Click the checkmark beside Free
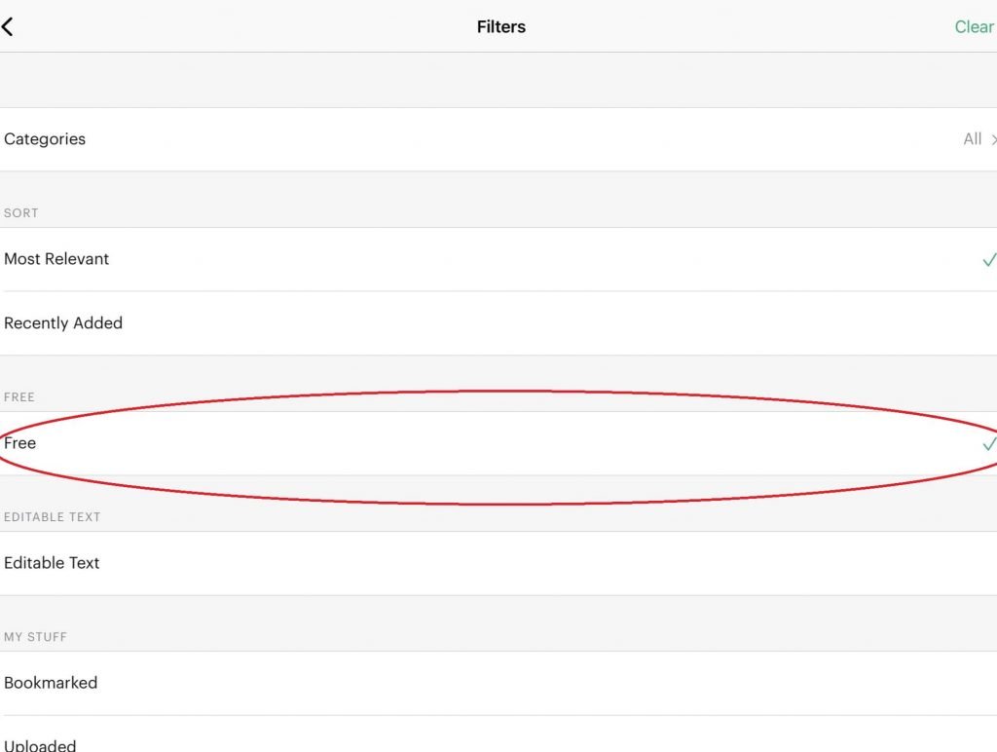Viewport: 997px width, 752px height. (x=989, y=444)
